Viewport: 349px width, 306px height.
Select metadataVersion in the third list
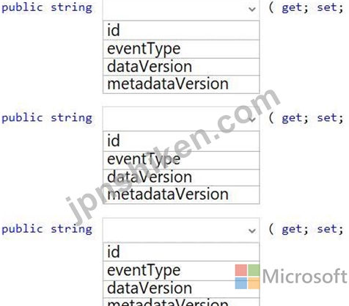[x=181, y=302]
